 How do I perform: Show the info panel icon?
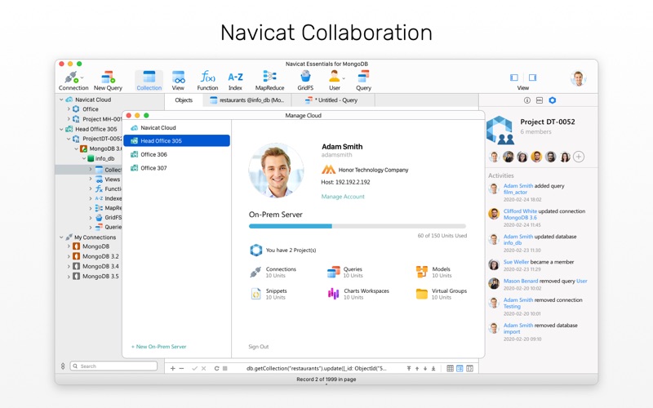526,100
